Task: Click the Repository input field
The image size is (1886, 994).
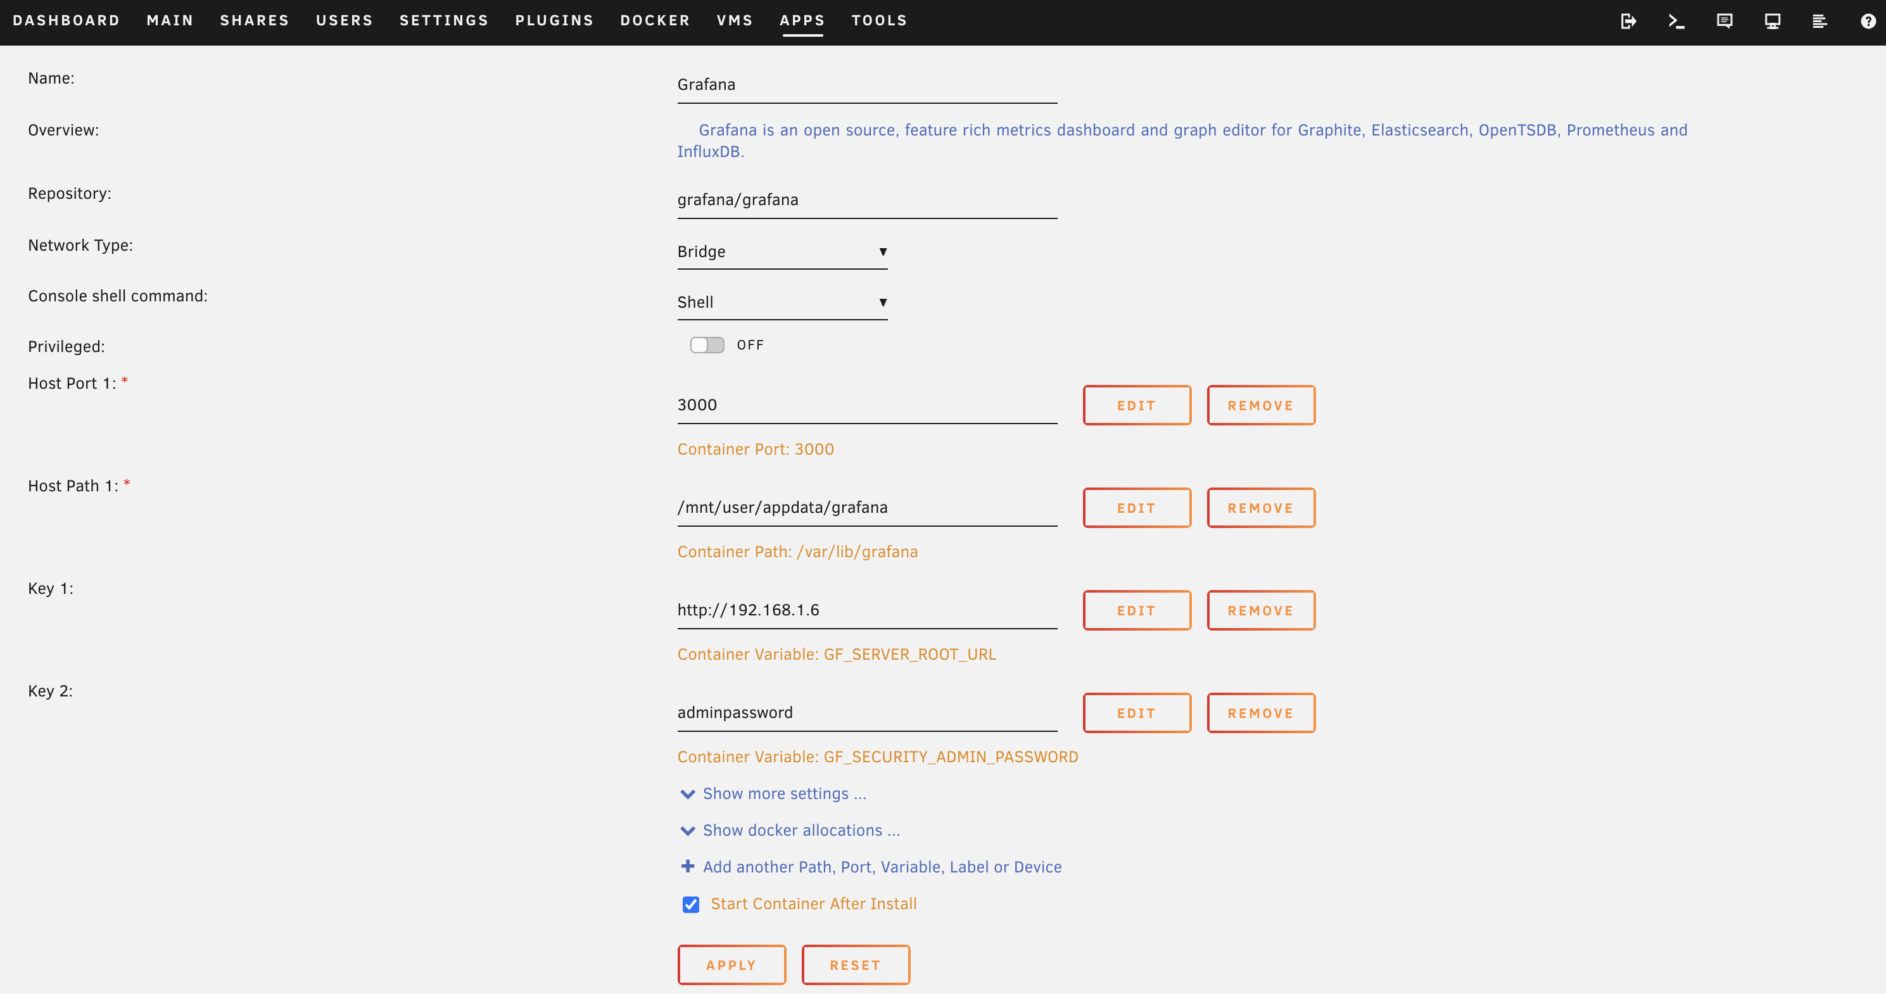Action: click(x=866, y=200)
